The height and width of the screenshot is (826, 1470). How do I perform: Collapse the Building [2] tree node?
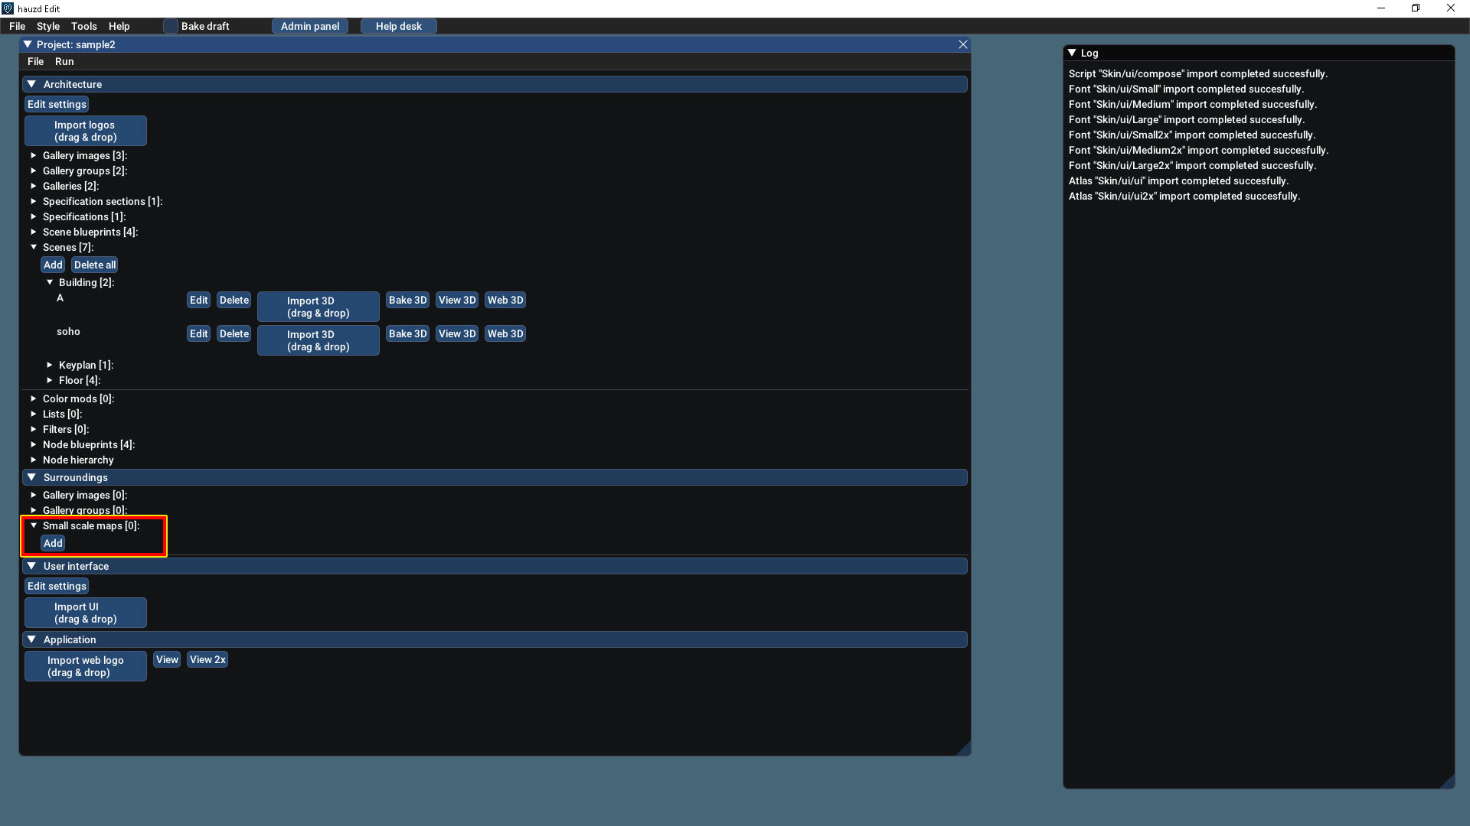[x=50, y=282]
